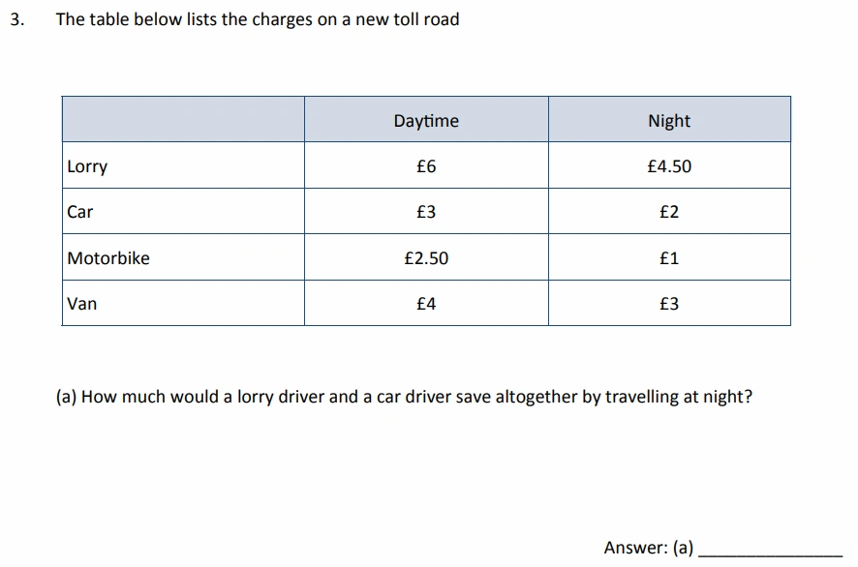Click the Motorbike night £1 cell

tap(669, 257)
